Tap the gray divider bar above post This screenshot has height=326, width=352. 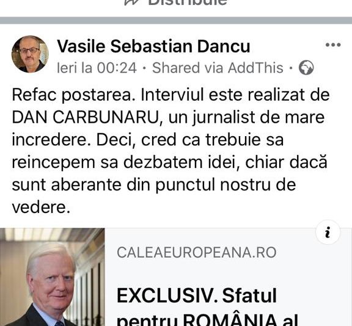(x=176, y=20)
